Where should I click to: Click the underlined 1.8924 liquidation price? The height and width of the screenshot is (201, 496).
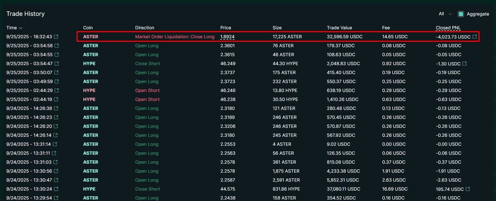[227, 37]
